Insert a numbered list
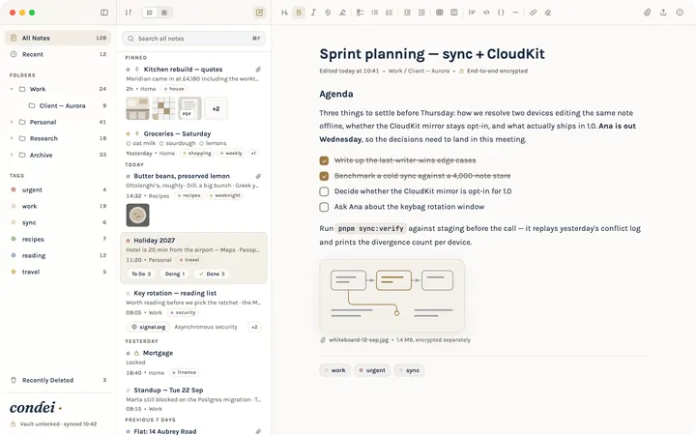The width and height of the screenshot is (696, 435). coord(390,13)
